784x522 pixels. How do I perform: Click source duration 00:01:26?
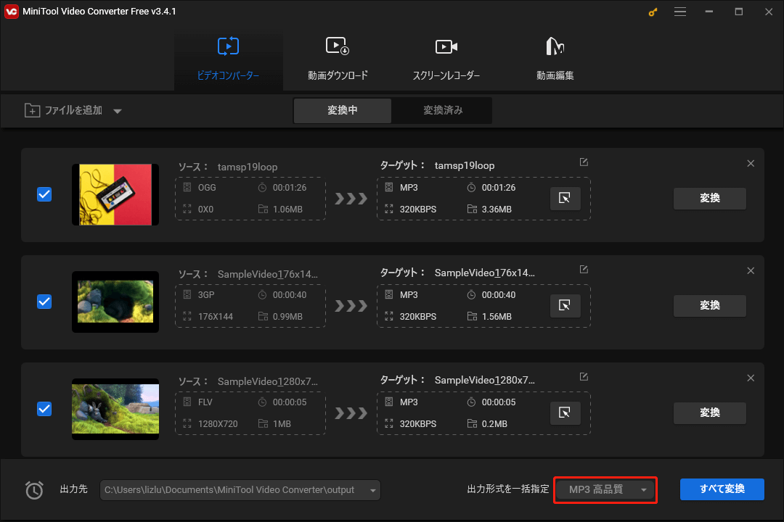pos(290,188)
